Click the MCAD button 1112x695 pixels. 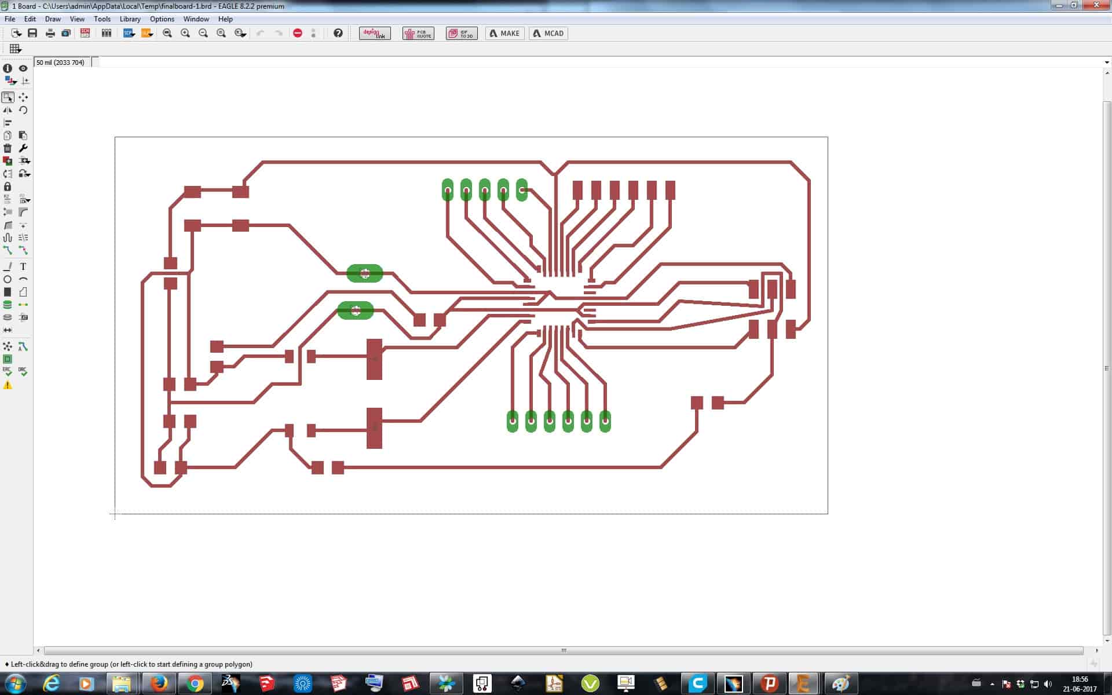tap(548, 33)
